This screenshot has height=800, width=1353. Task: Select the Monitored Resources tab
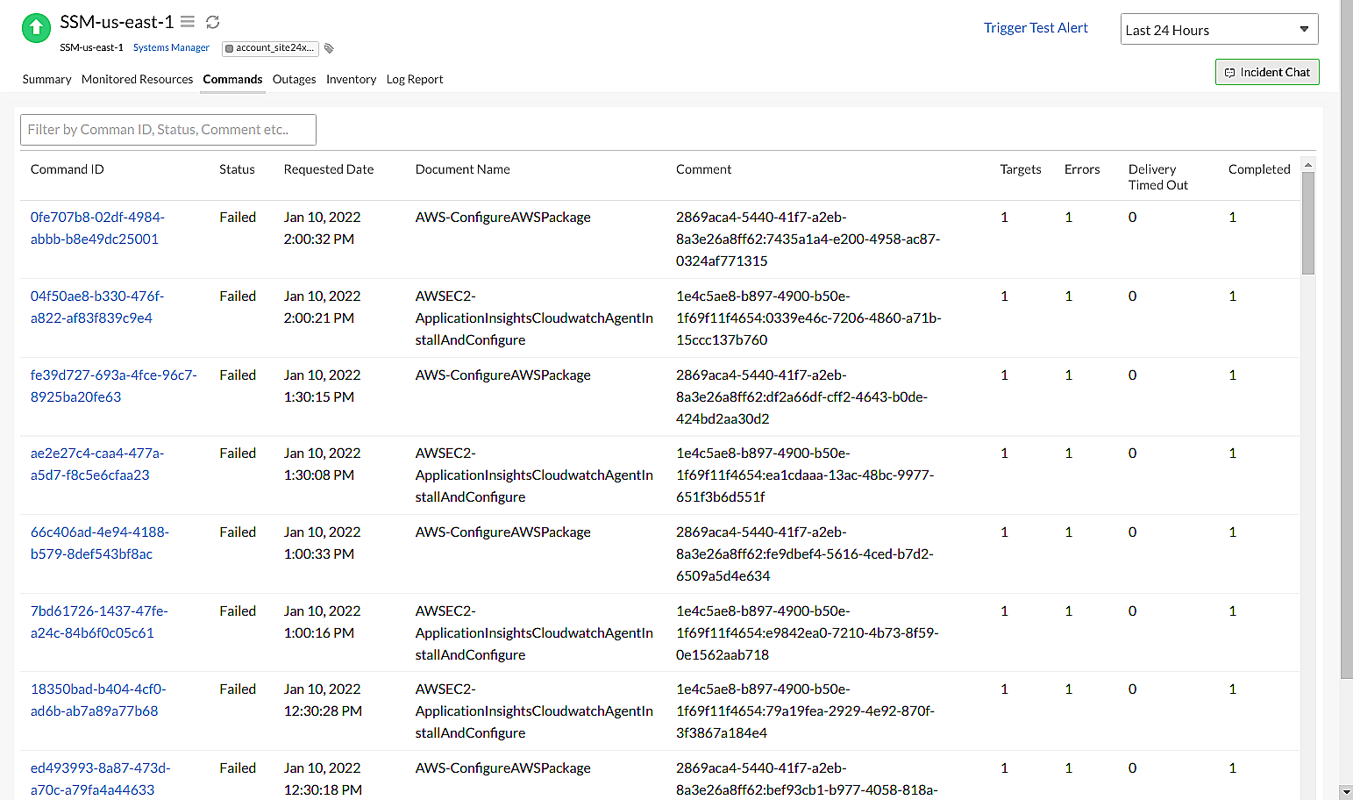[137, 79]
